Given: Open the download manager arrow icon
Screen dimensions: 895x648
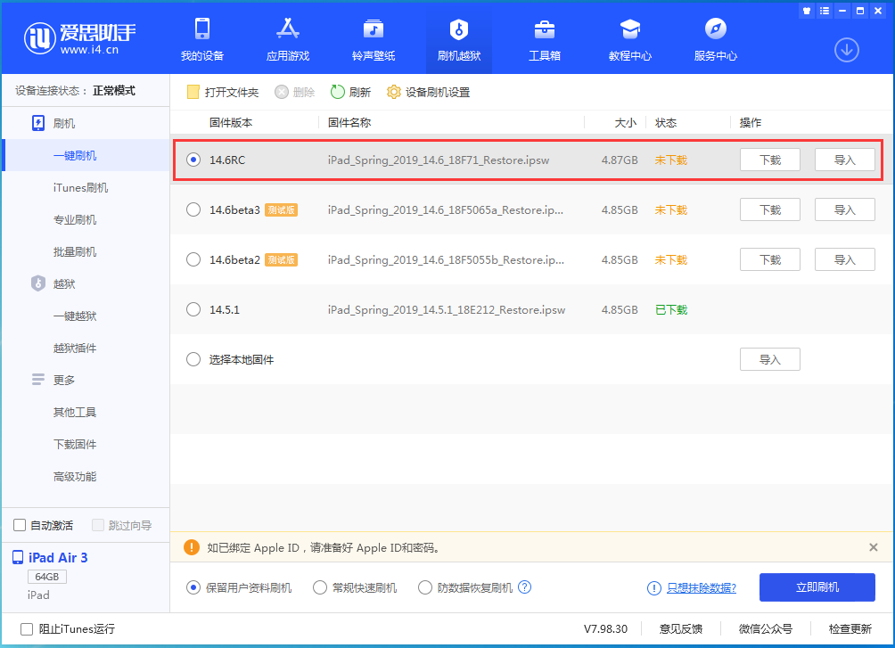Looking at the screenshot, I should click(847, 50).
